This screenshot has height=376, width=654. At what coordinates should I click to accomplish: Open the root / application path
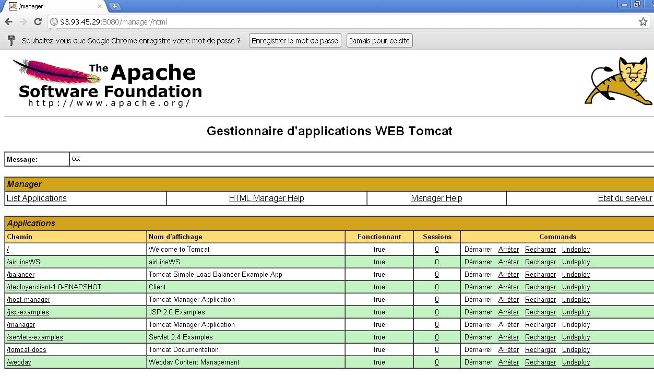(x=8, y=250)
